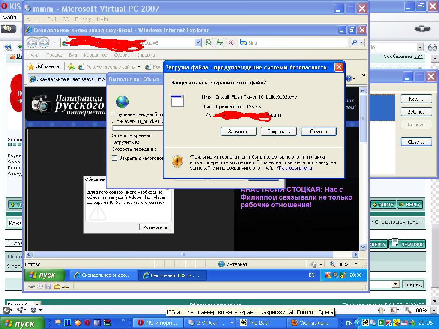Check the Закрыть диалоговое окно checkbox
439x329 pixels.
pyautogui.click(x=114, y=158)
